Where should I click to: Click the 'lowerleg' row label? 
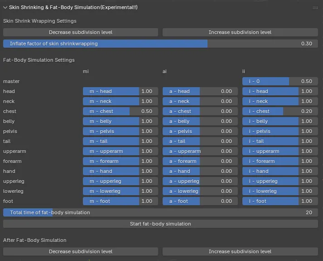(x=13, y=191)
